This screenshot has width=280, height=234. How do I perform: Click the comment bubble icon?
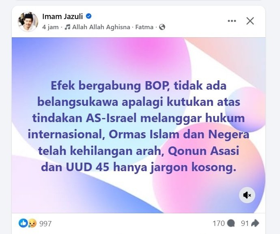tap(231, 223)
